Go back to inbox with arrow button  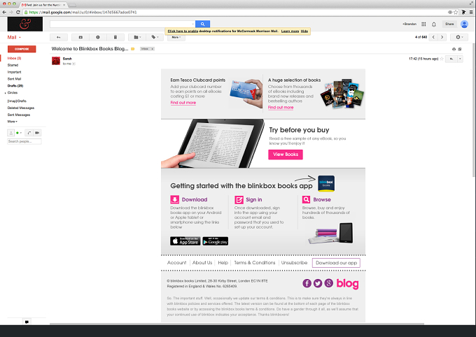coord(59,37)
